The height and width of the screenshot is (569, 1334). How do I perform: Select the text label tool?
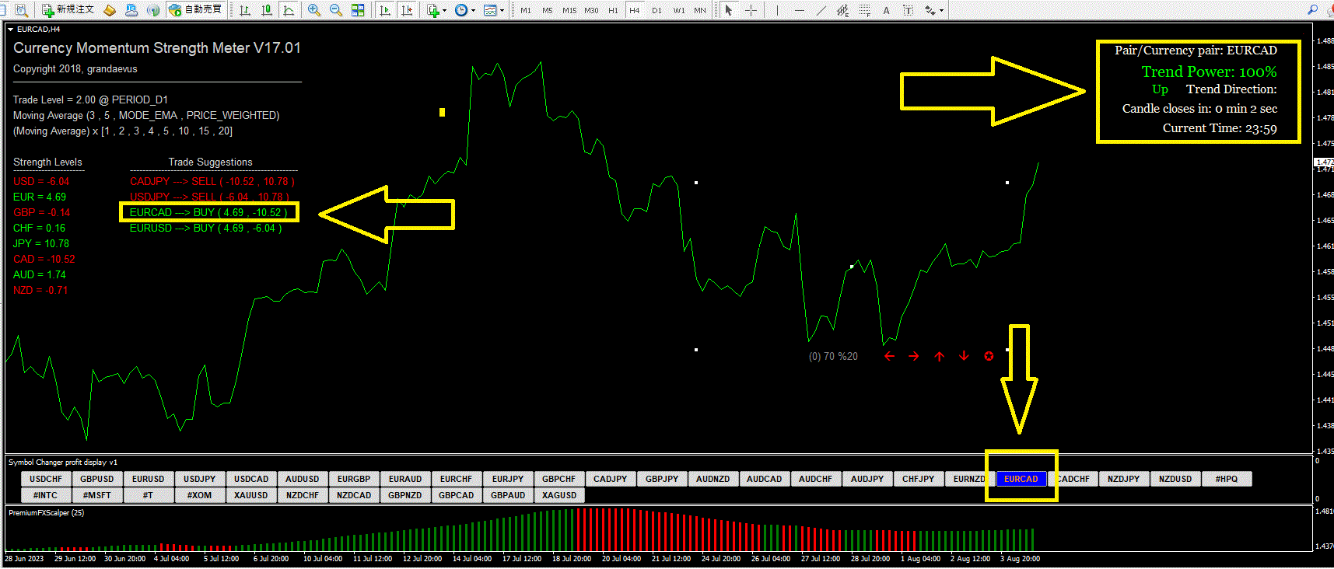pyautogui.click(x=908, y=10)
